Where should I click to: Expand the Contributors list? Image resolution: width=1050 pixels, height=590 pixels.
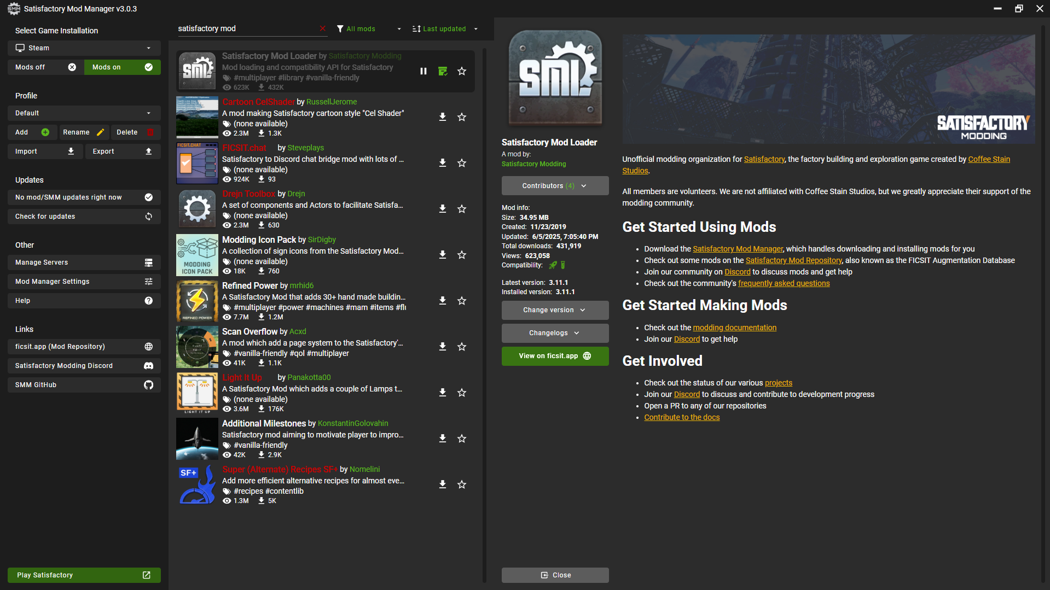[555, 186]
